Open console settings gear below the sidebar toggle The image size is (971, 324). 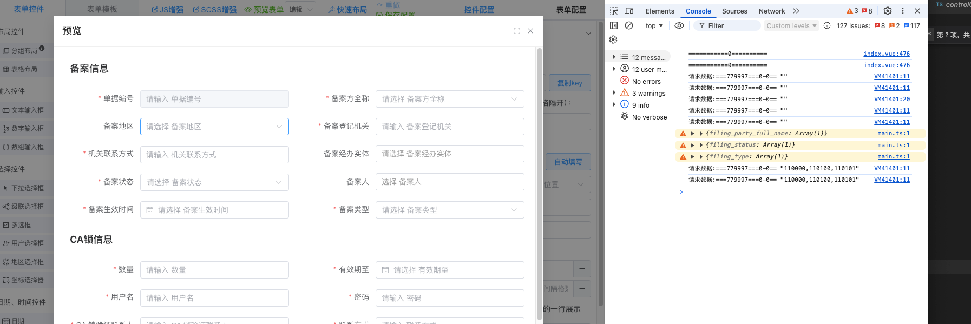pyautogui.click(x=613, y=39)
